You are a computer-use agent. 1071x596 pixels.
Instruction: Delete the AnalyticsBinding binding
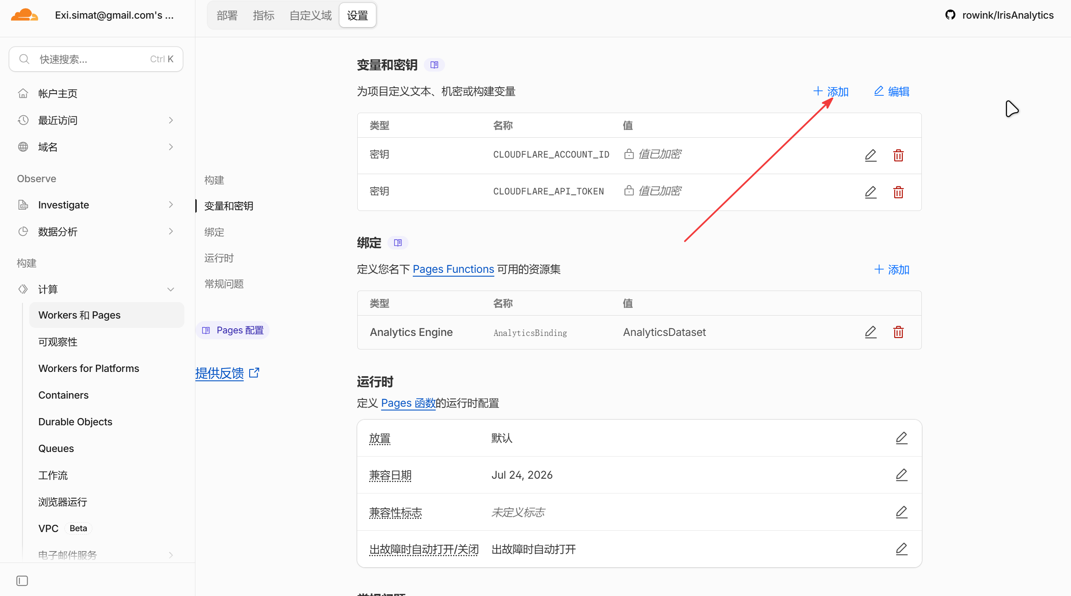tap(899, 332)
